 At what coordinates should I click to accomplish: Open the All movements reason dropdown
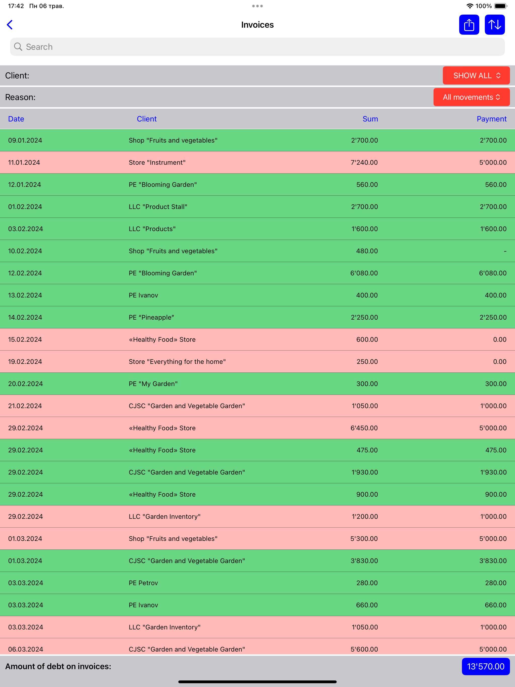tap(471, 97)
